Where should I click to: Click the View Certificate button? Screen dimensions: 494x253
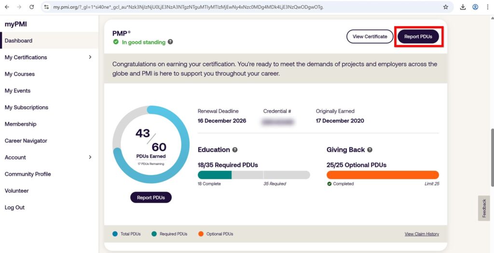coord(370,37)
